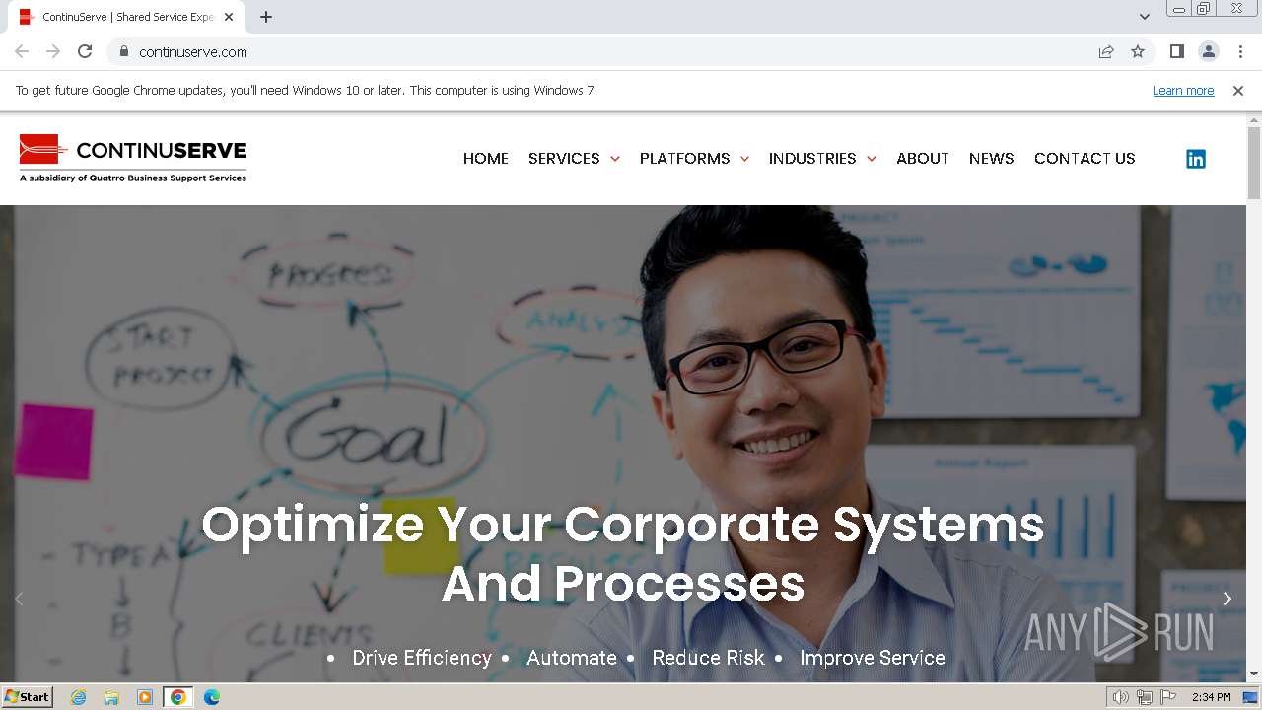Bookmark this tab with the star icon
Viewport: 1262px width, 710px height.
click(x=1138, y=51)
